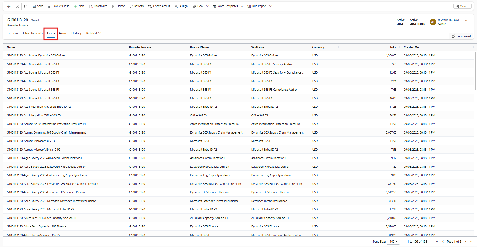Select SkuName 'Microsoft 365 F5 Compliance Add-on'
The image size is (477, 247).
[x=275, y=90]
